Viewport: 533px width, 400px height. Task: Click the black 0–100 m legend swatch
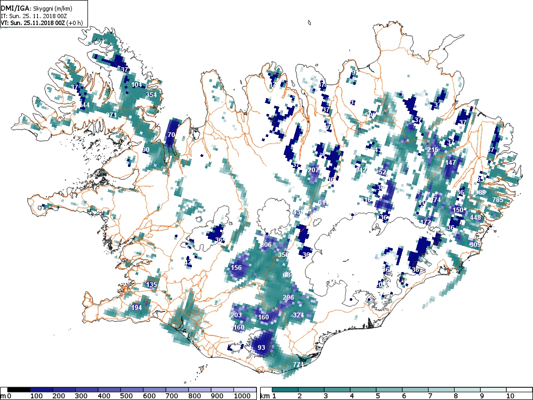pos(19,390)
